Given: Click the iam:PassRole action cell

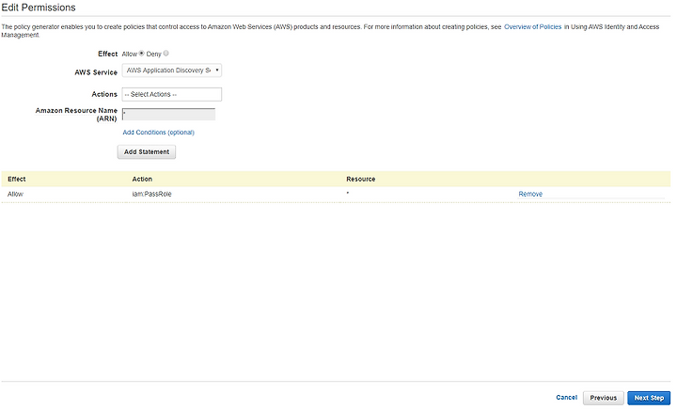Looking at the screenshot, I should pos(152,195).
